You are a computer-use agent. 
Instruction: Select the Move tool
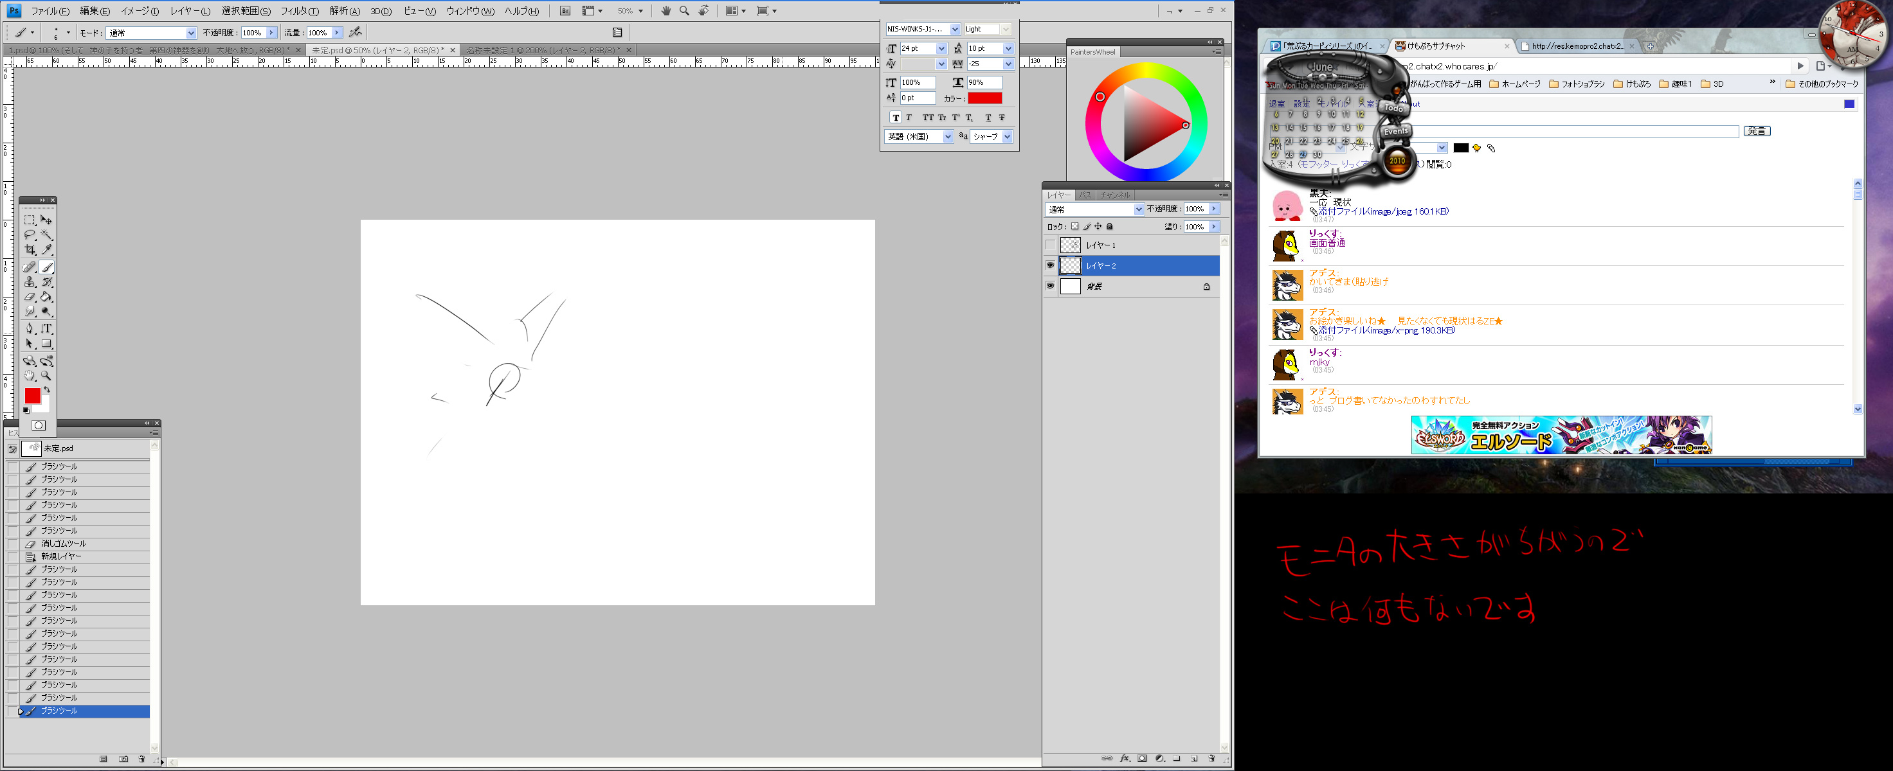46,220
